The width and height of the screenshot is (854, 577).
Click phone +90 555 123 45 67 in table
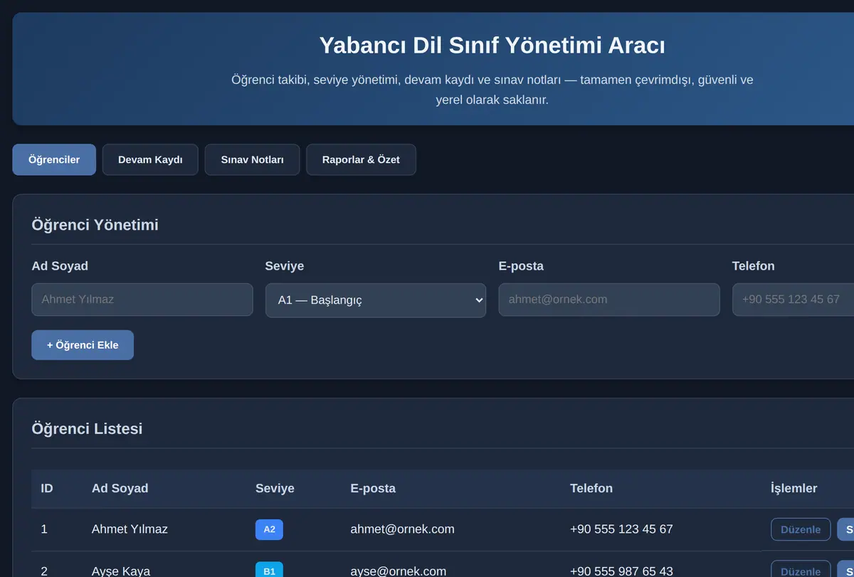pos(621,529)
